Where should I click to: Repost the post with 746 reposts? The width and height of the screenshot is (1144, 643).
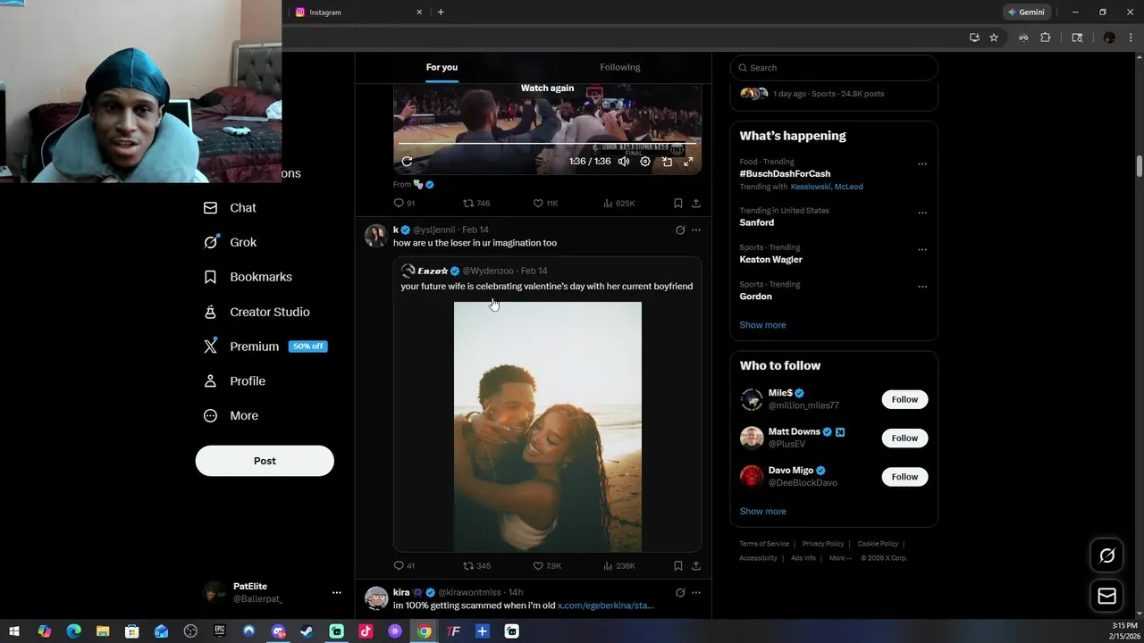[x=476, y=204]
